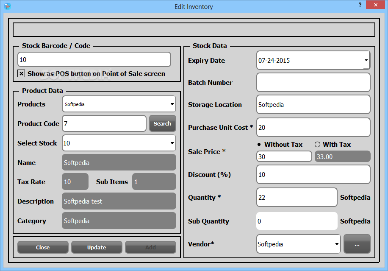This screenshot has height=271, width=388.
Task: Click the Discount (%) label
Action: click(x=209, y=175)
